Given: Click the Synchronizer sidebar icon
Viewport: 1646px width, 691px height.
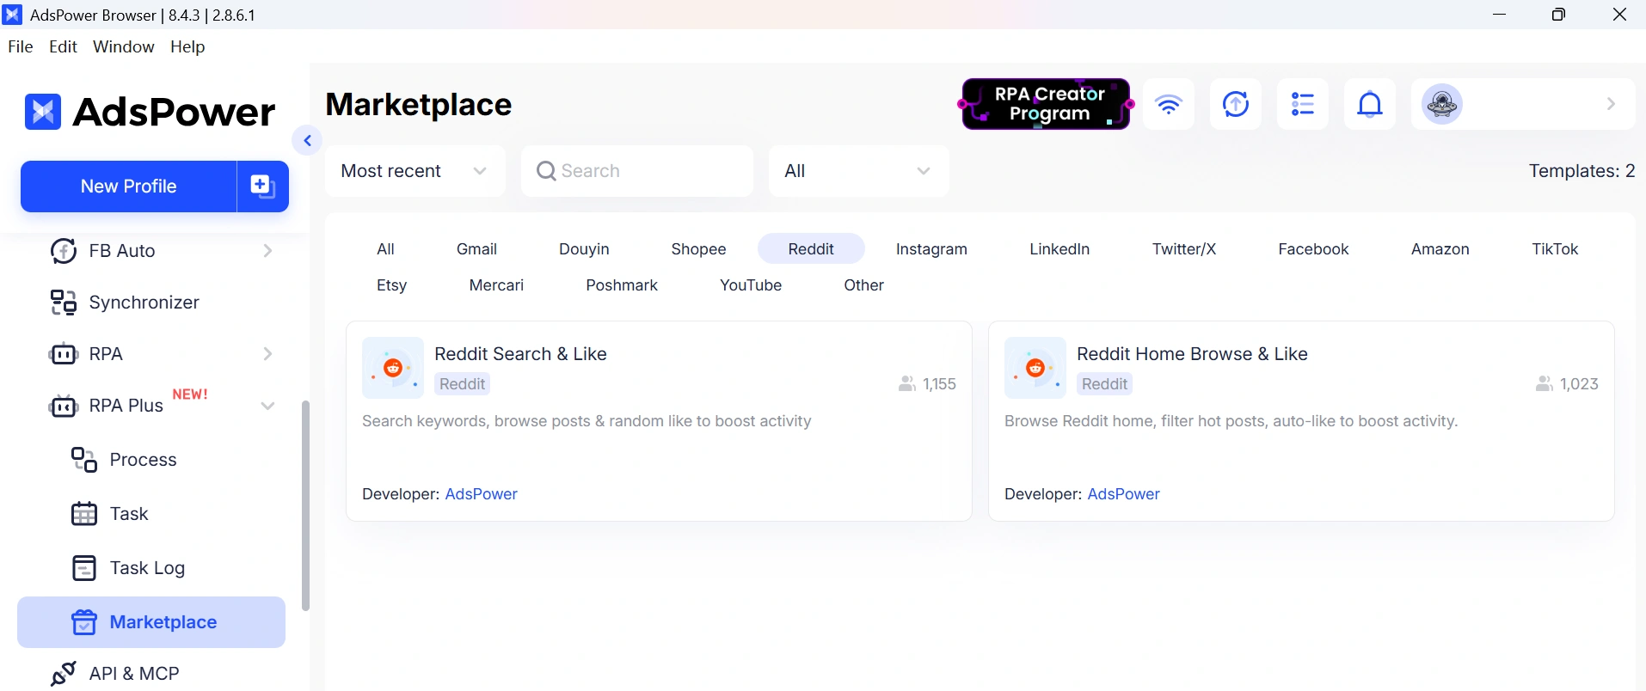Looking at the screenshot, I should (x=64, y=303).
